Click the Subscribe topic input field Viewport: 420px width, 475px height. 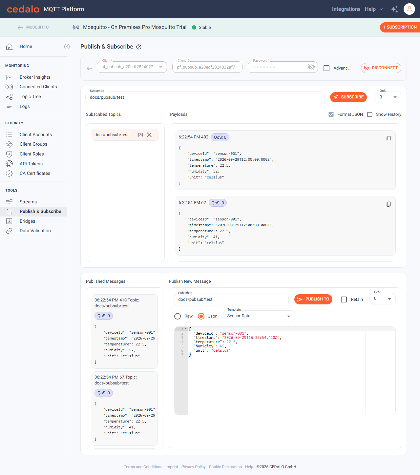point(205,97)
